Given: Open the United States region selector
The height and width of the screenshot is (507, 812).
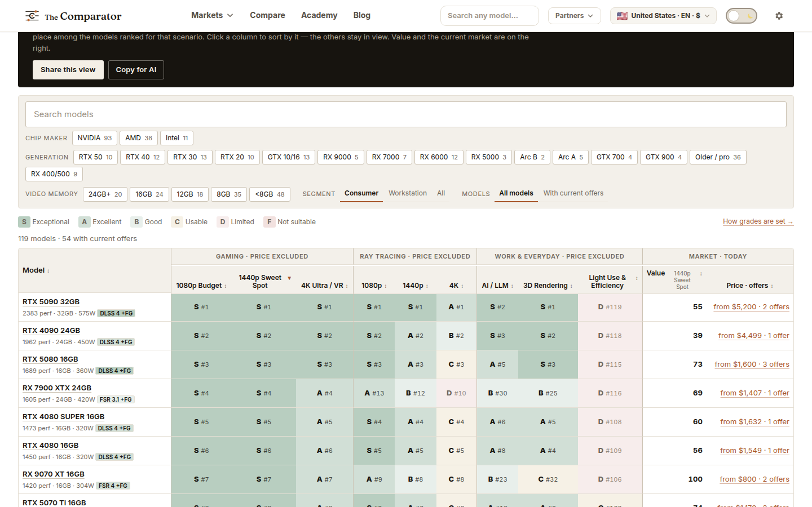Looking at the screenshot, I should 663,16.
